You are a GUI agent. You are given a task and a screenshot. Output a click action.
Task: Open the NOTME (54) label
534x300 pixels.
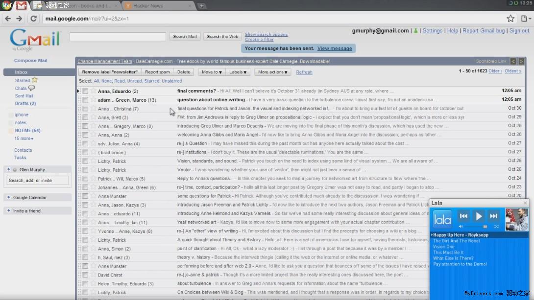coord(27,130)
